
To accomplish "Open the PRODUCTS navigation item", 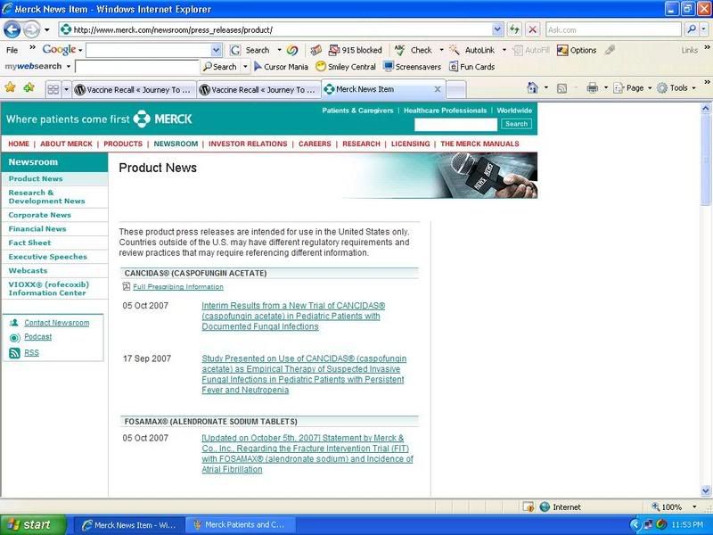I will (x=123, y=144).
